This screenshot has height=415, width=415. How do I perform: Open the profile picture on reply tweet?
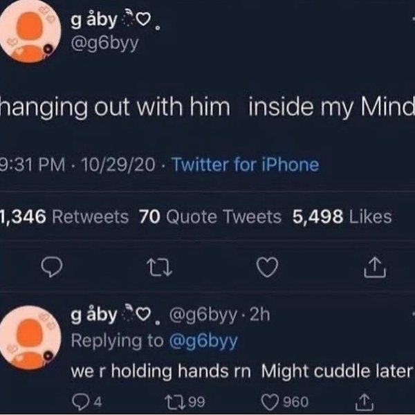30,338
